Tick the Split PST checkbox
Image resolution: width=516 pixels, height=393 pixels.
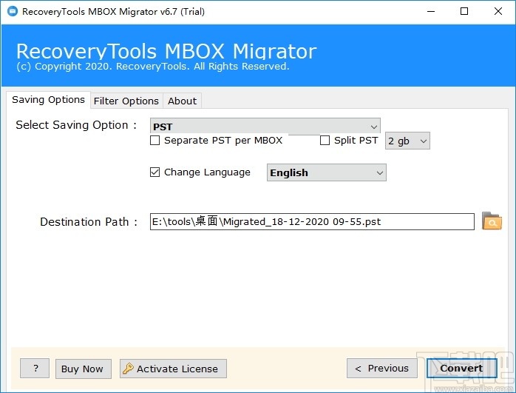point(325,141)
